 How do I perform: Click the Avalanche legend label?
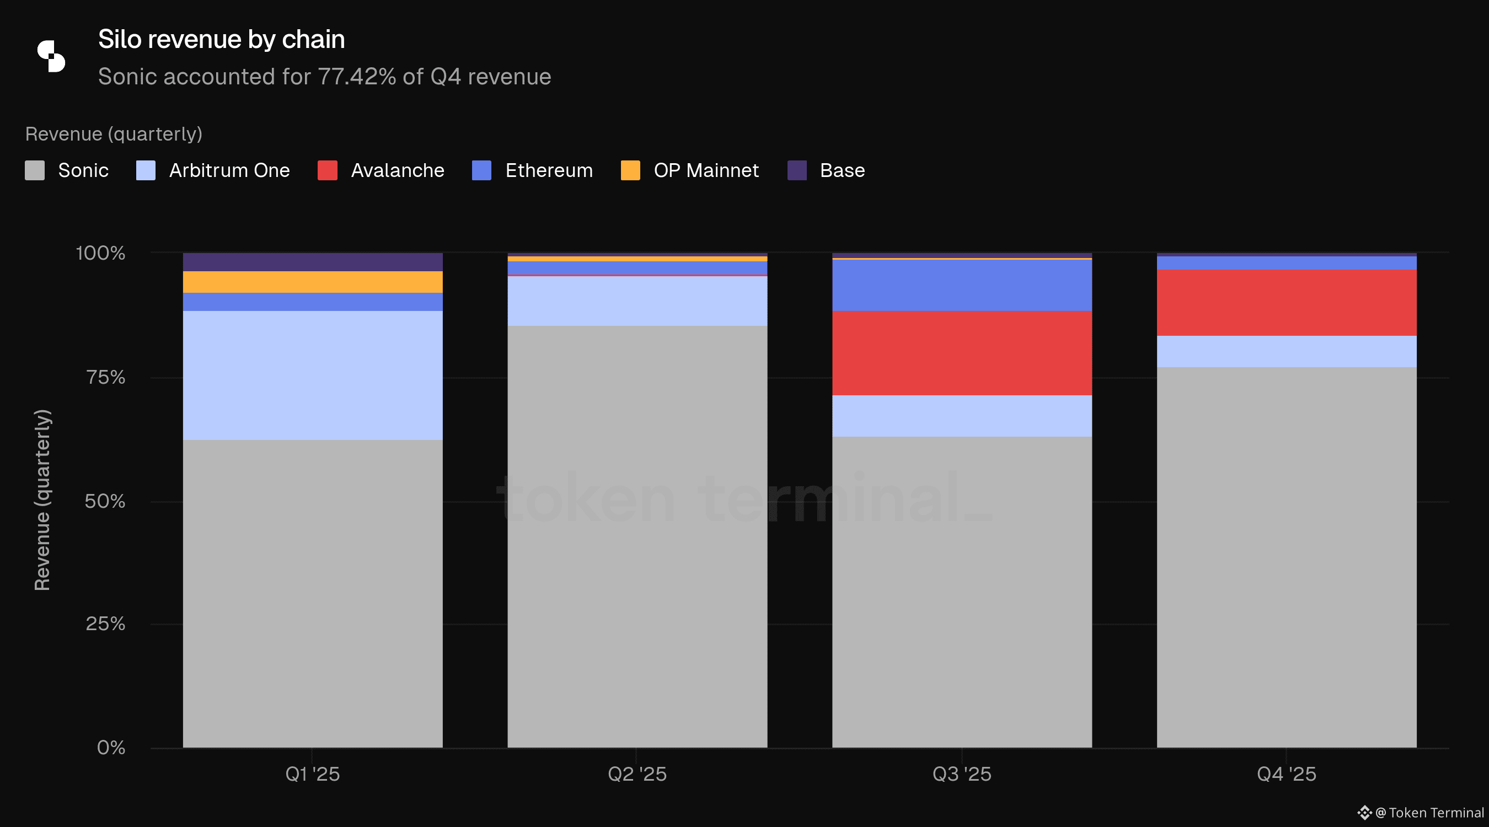(x=397, y=170)
